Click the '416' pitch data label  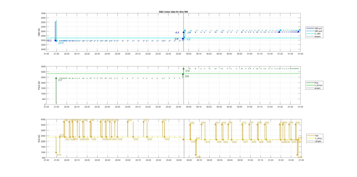coord(188,71)
